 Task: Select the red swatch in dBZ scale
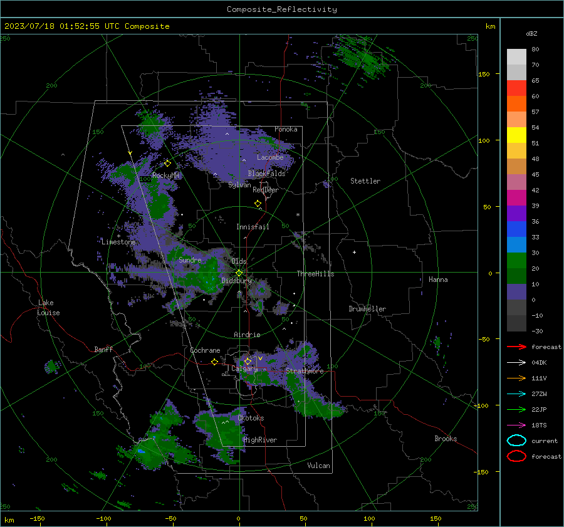pos(516,88)
